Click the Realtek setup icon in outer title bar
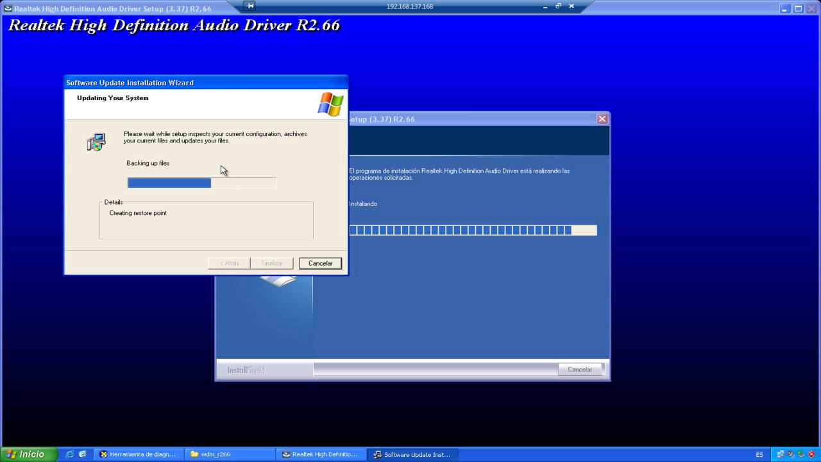The height and width of the screenshot is (462, 821). [8, 8]
